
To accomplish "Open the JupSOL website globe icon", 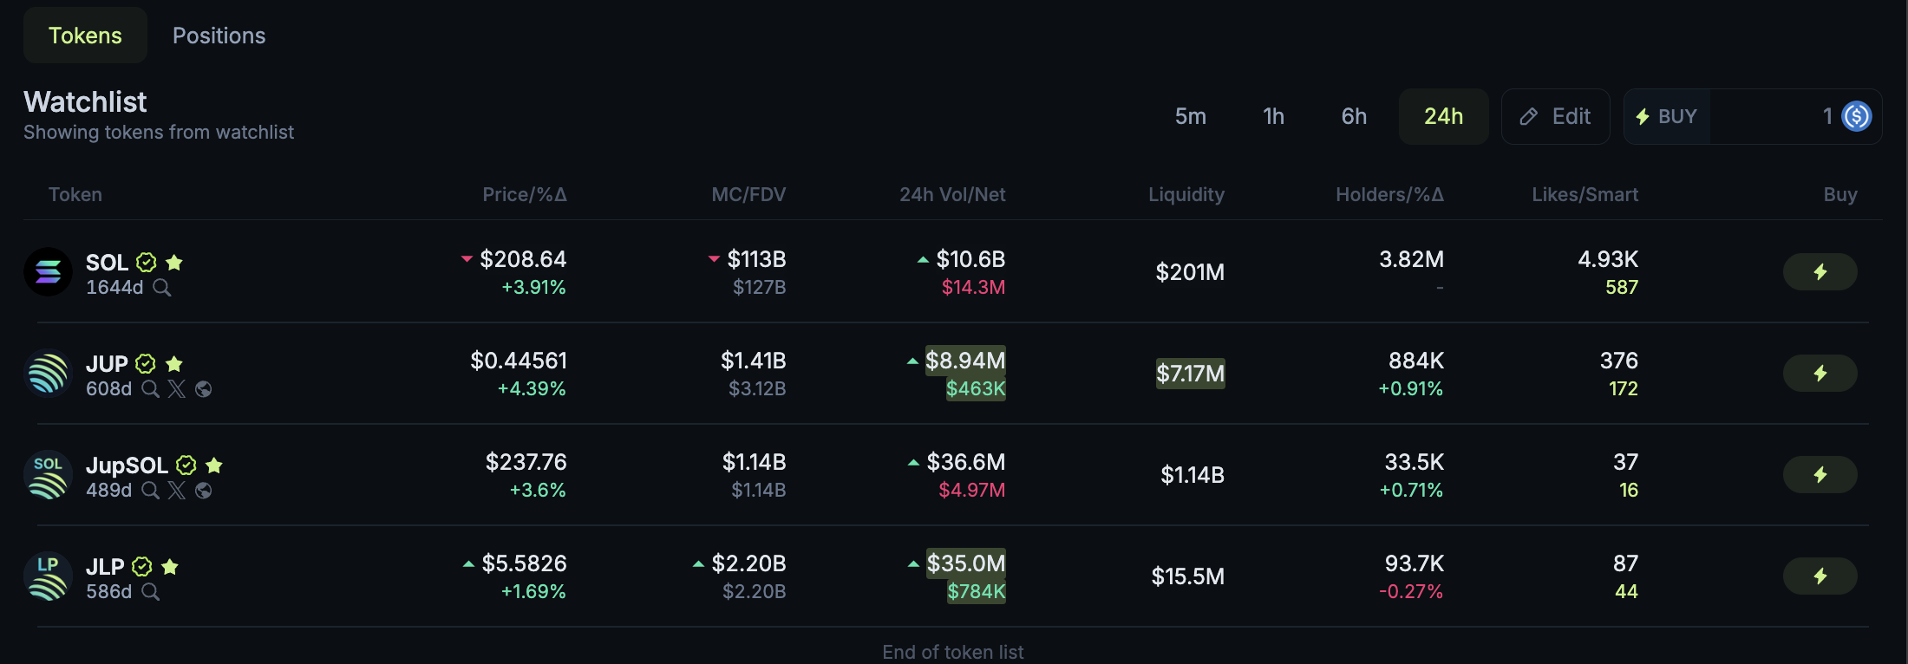I will pos(204,491).
